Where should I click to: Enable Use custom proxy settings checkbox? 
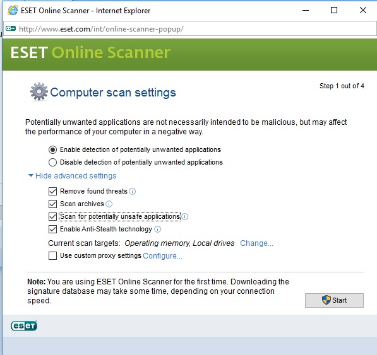[52, 255]
